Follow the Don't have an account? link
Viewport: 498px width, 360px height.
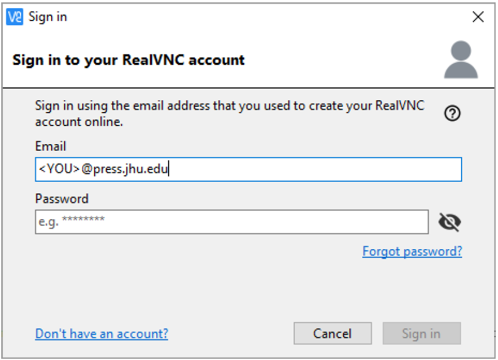tap(102, 334)
